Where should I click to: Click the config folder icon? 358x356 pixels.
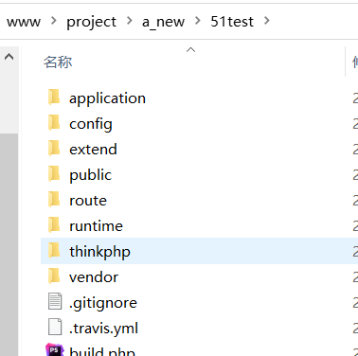click(54, 122)
